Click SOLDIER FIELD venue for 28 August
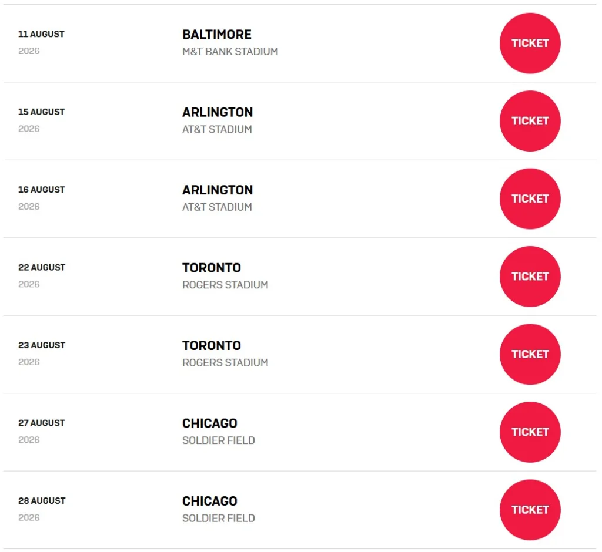This screenshot has width=602, height=552. (x=219, y=518)
